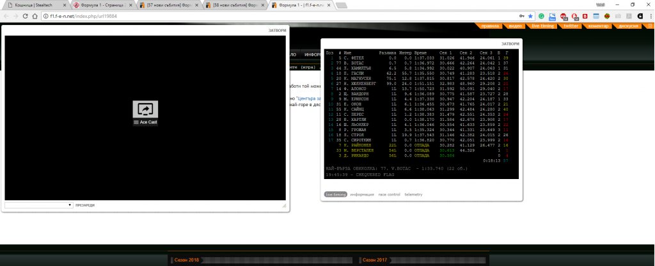Open the black 'e' extension icon

(x=640, y=16)
